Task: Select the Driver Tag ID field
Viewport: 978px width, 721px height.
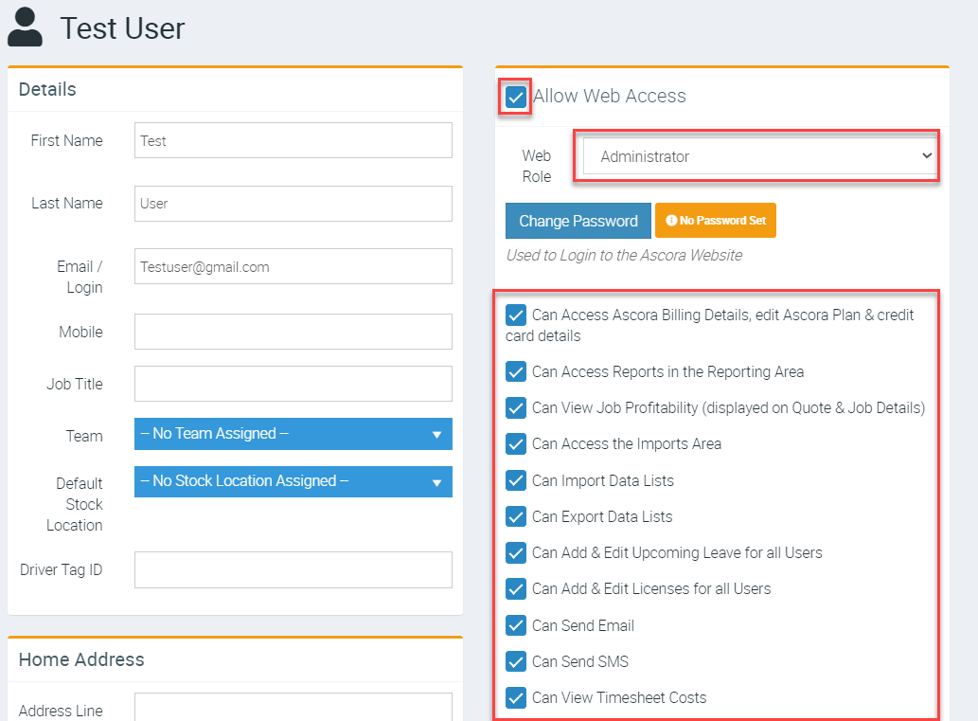Action: (x=293, y=569)
